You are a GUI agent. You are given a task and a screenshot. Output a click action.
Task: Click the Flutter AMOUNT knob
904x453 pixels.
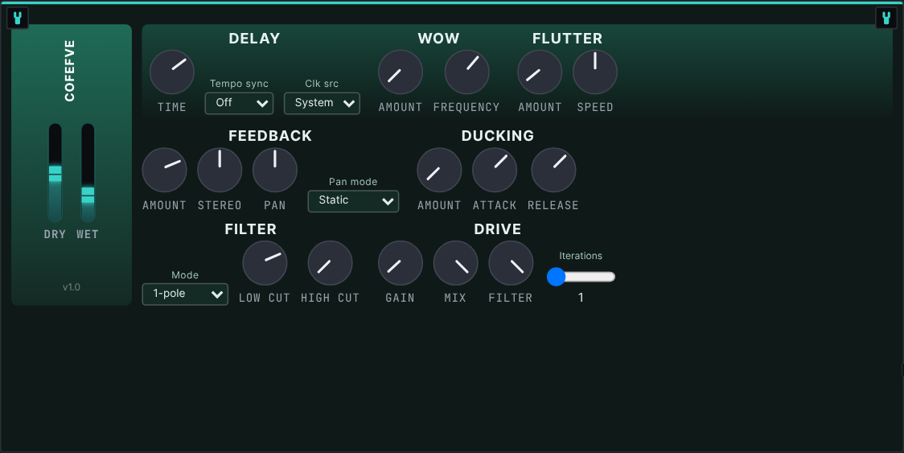(x=540, y=72)
